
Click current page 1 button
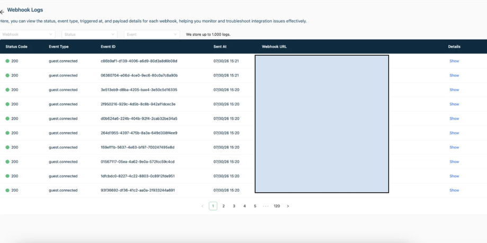213,206
